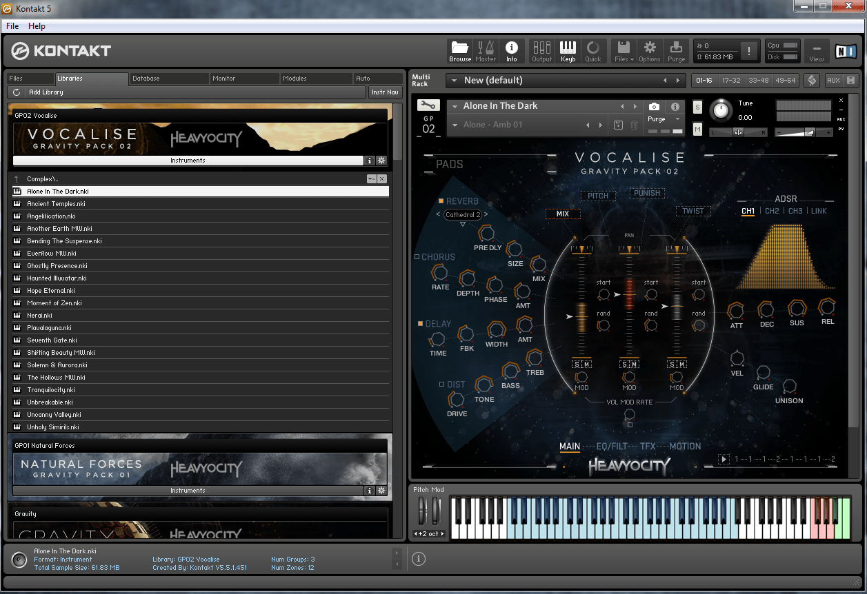This screenshot has height=594, width=867.
Task: Delete snapshot with trash icon
Action: (x=634, y=125)
